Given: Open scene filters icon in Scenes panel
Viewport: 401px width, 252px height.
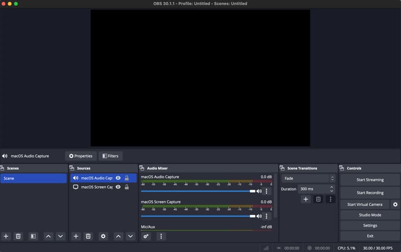Looking at the screenshot, I should pyautogui.click(x=33, y=236).
